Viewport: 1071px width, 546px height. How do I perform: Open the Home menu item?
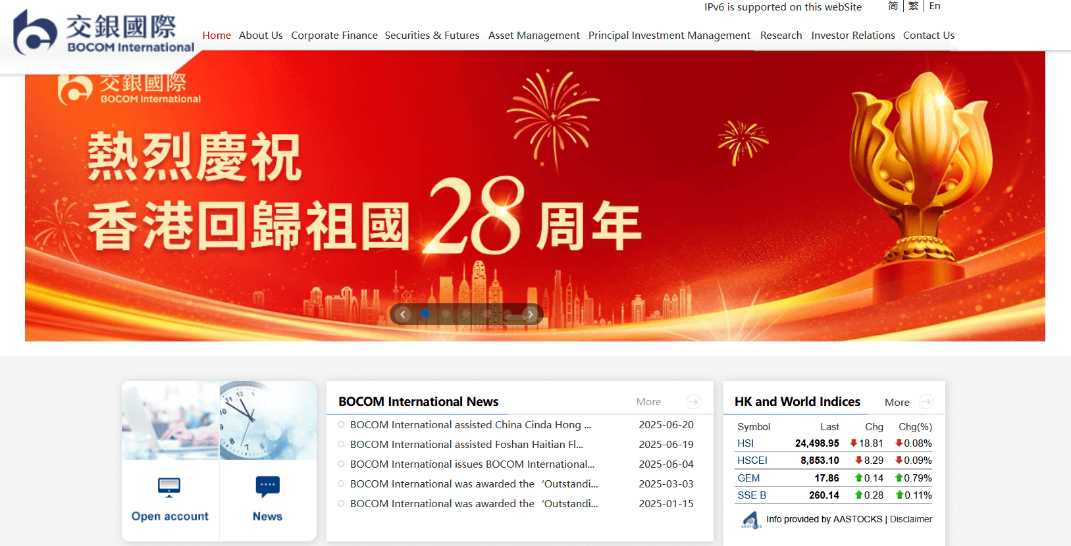pos(217,36)
